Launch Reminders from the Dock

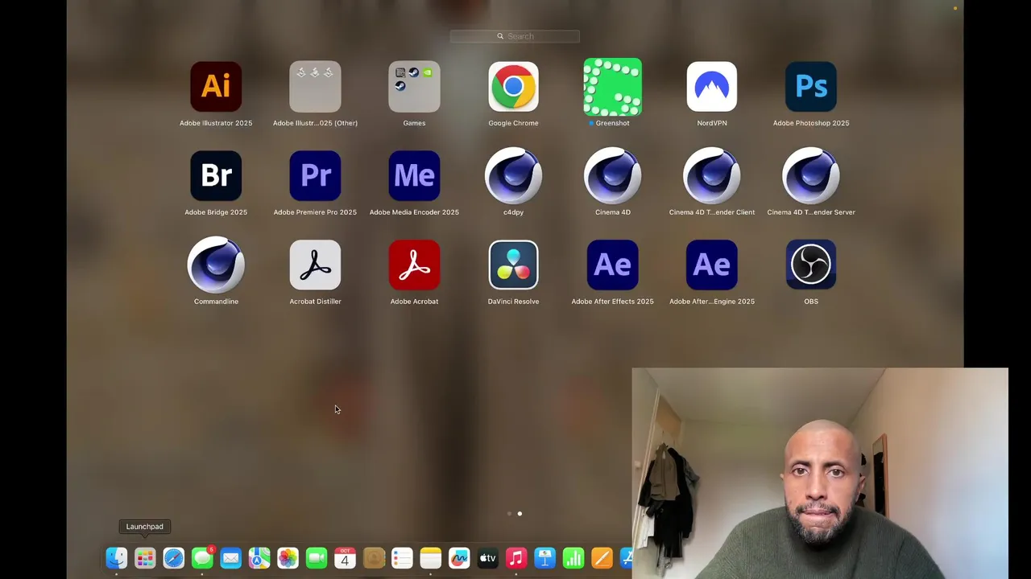[x=402, y=557]
